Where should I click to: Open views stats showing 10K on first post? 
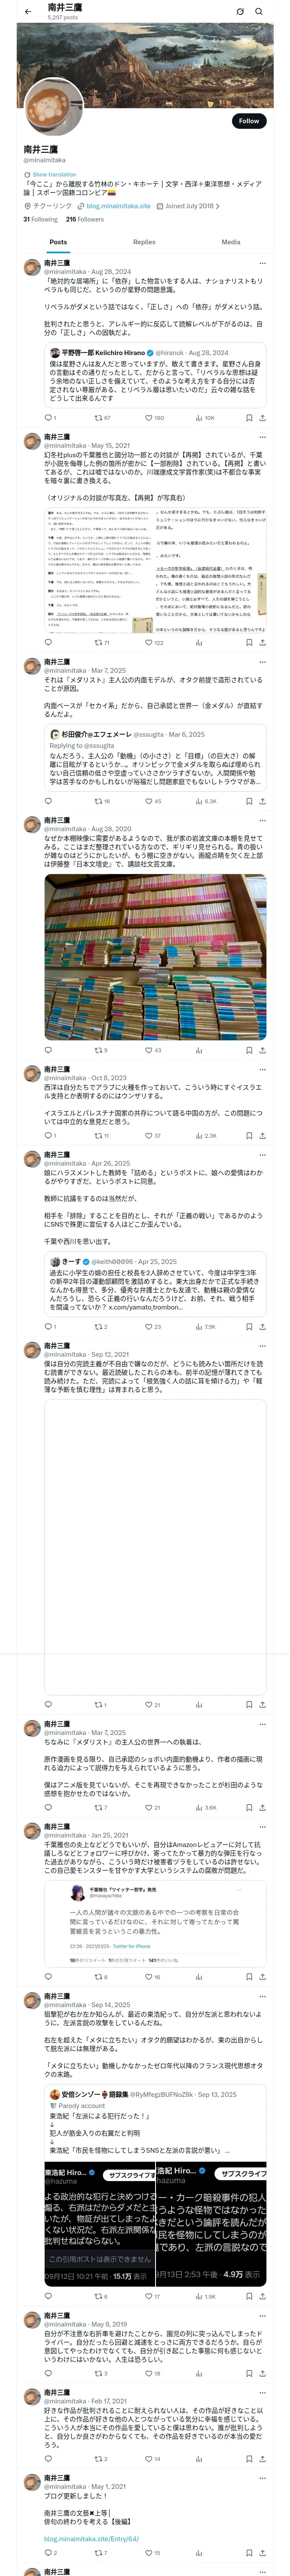pos(204,418)
